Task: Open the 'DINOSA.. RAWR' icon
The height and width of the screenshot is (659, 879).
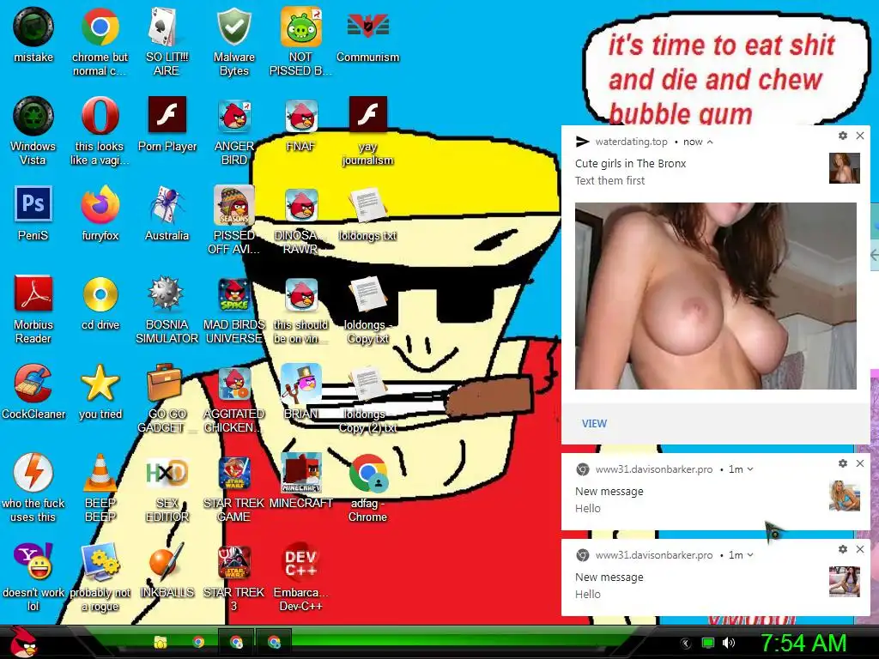Action: (x=300, y=221)
